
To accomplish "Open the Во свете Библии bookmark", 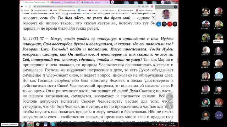I will (108, 10).
